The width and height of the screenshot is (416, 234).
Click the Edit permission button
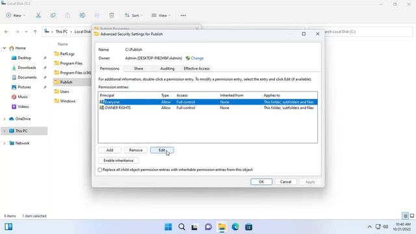(x=162, y=150)
